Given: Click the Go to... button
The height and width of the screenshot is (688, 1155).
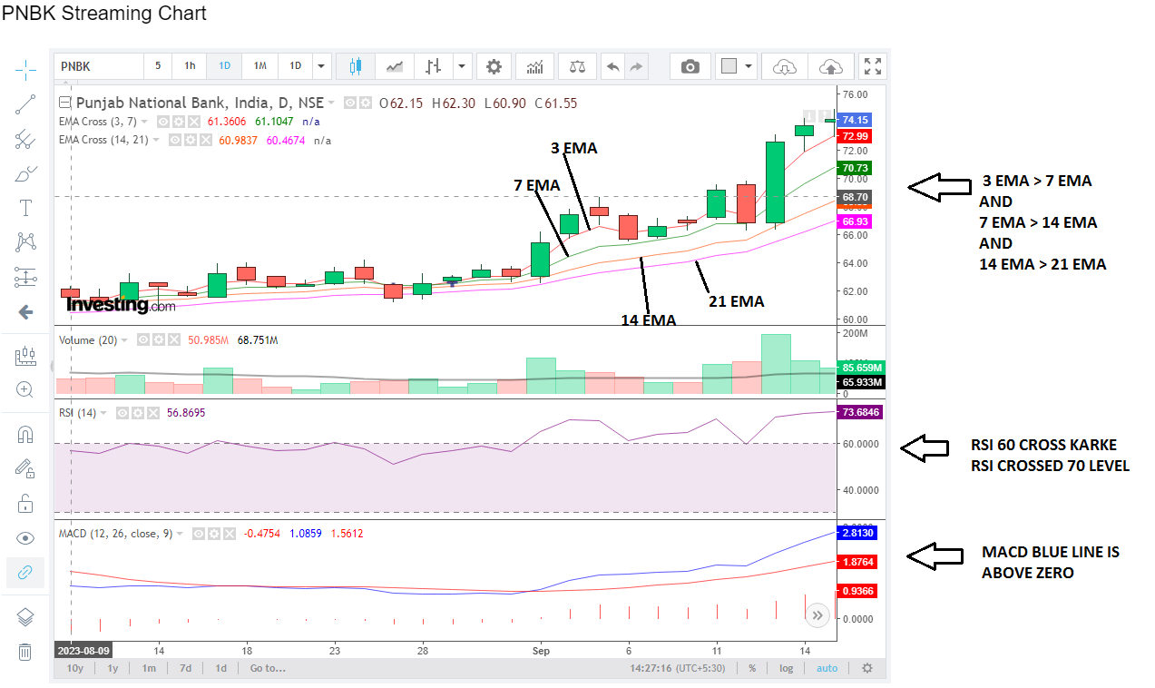Looking at the screenshot, I should [268, 668].
